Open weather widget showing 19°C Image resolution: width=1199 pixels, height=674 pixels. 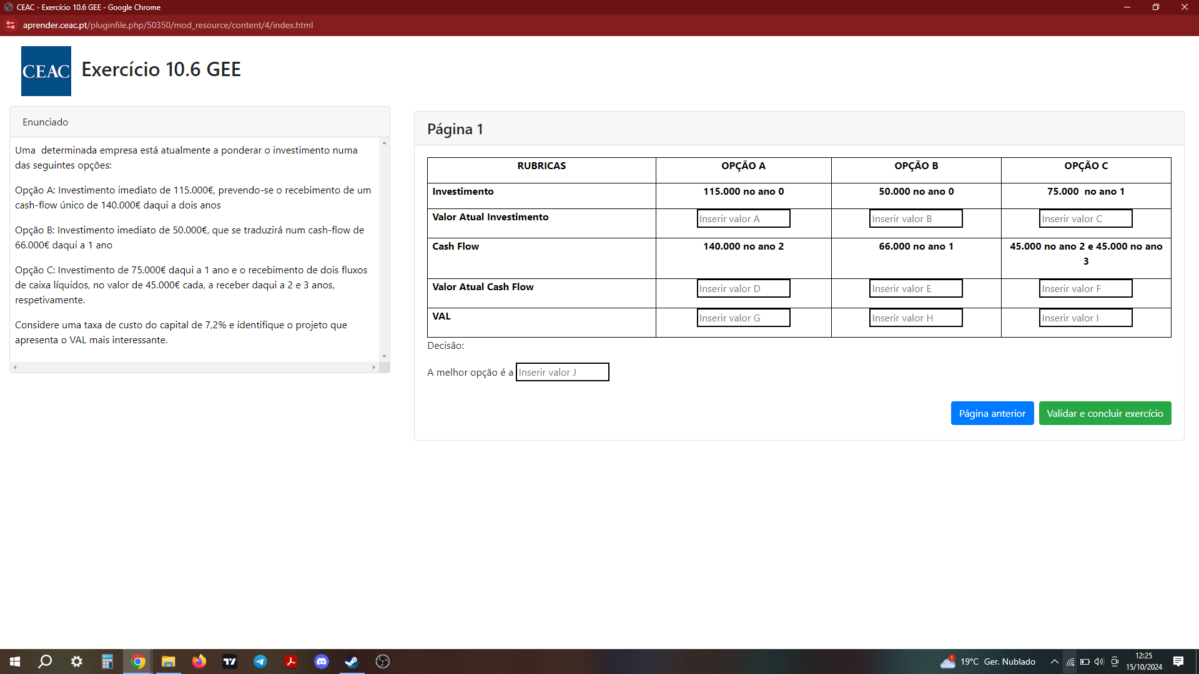coord(988,662)
